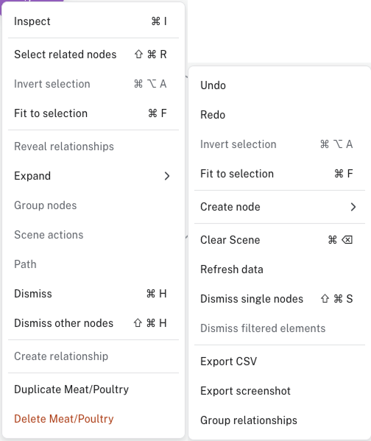
Task: Click Clear Scene
Action: [280, 240]
